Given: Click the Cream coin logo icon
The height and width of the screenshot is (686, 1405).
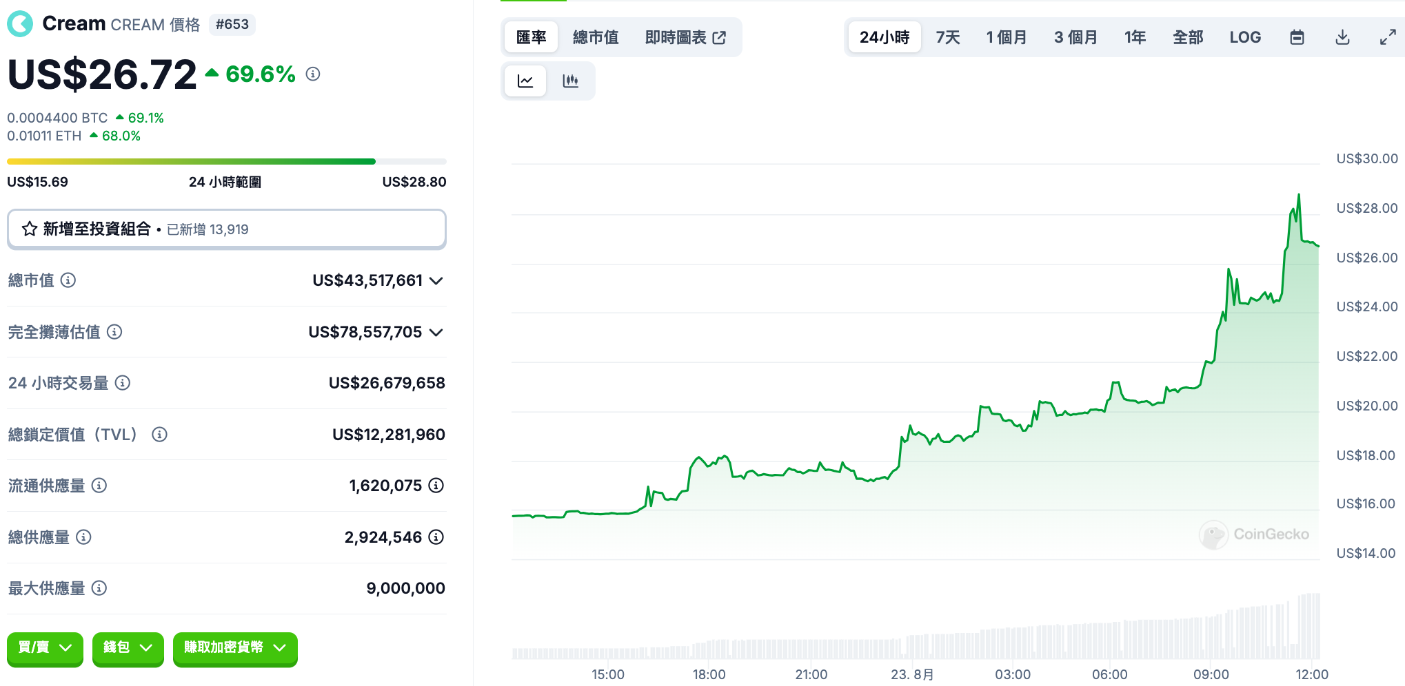Looking at the screenshot, I should click(x=20, y=24).
